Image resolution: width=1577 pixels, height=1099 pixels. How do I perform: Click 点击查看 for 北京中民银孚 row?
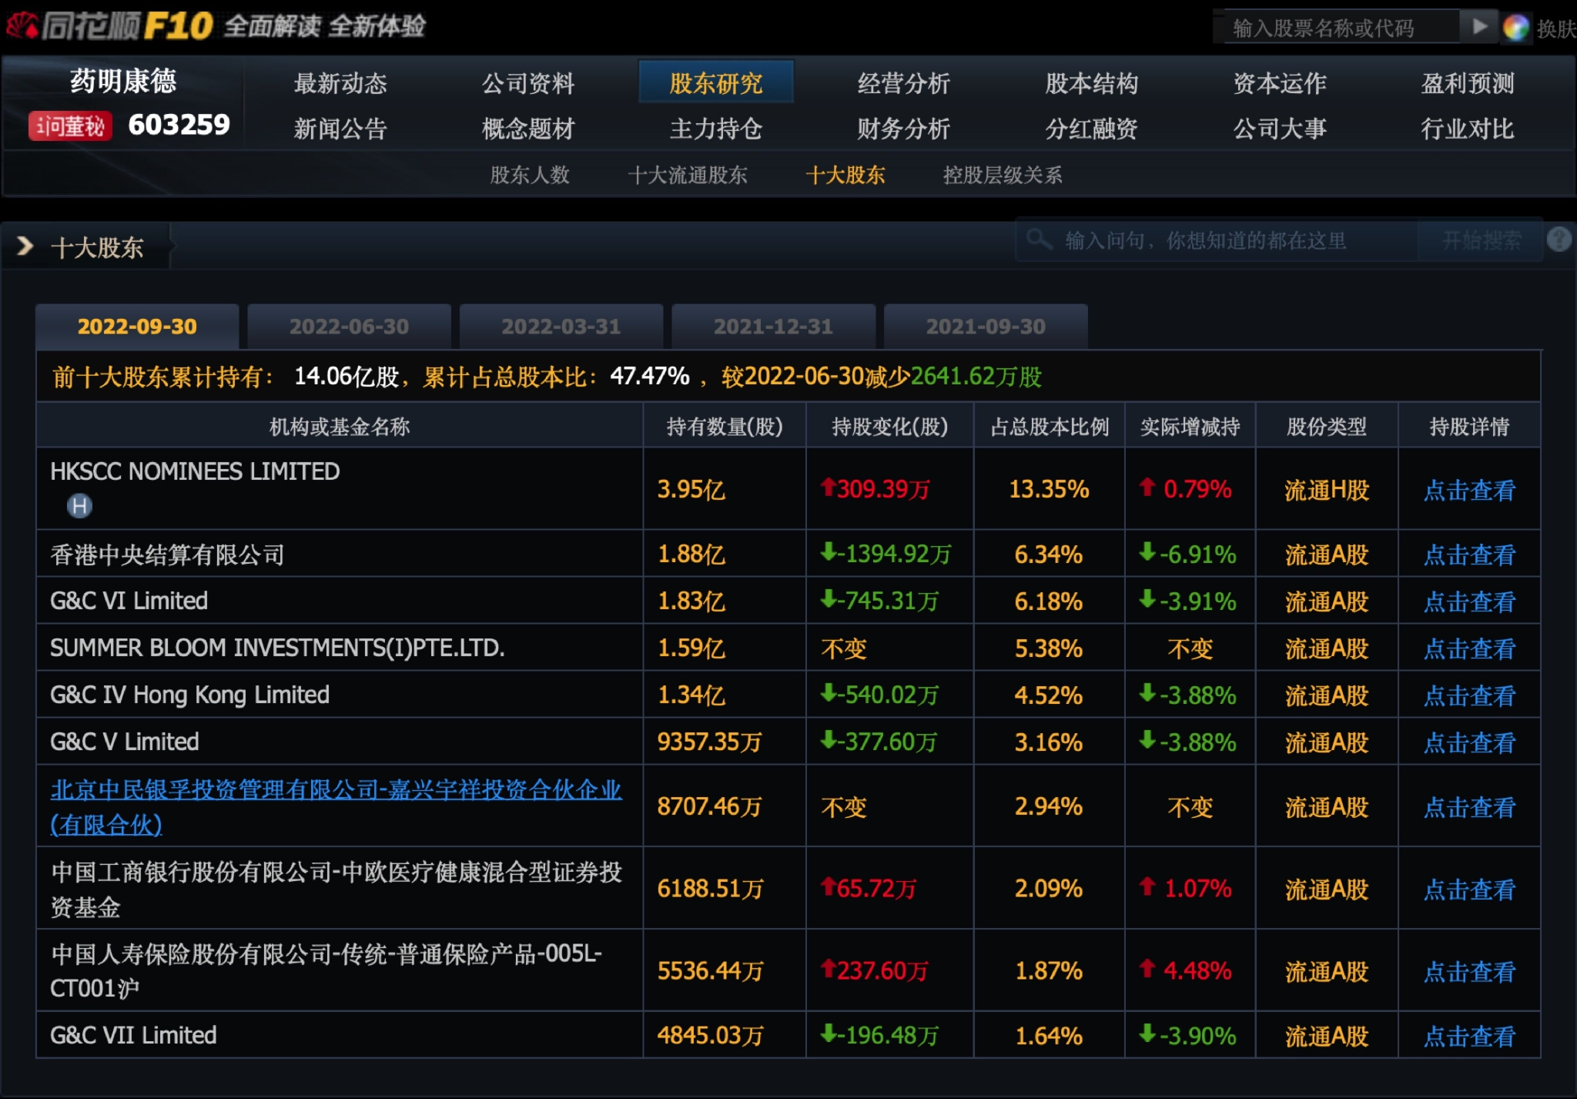pos(1469,807)
